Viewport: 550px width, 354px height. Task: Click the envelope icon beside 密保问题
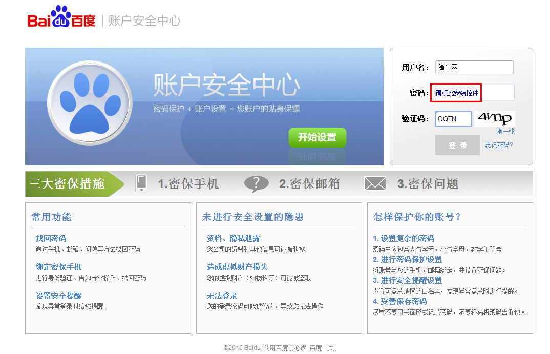(x=375, y=183)
